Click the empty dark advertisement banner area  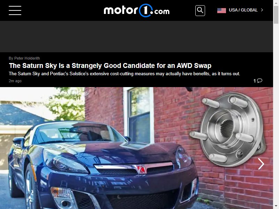(x=136, y=37)
